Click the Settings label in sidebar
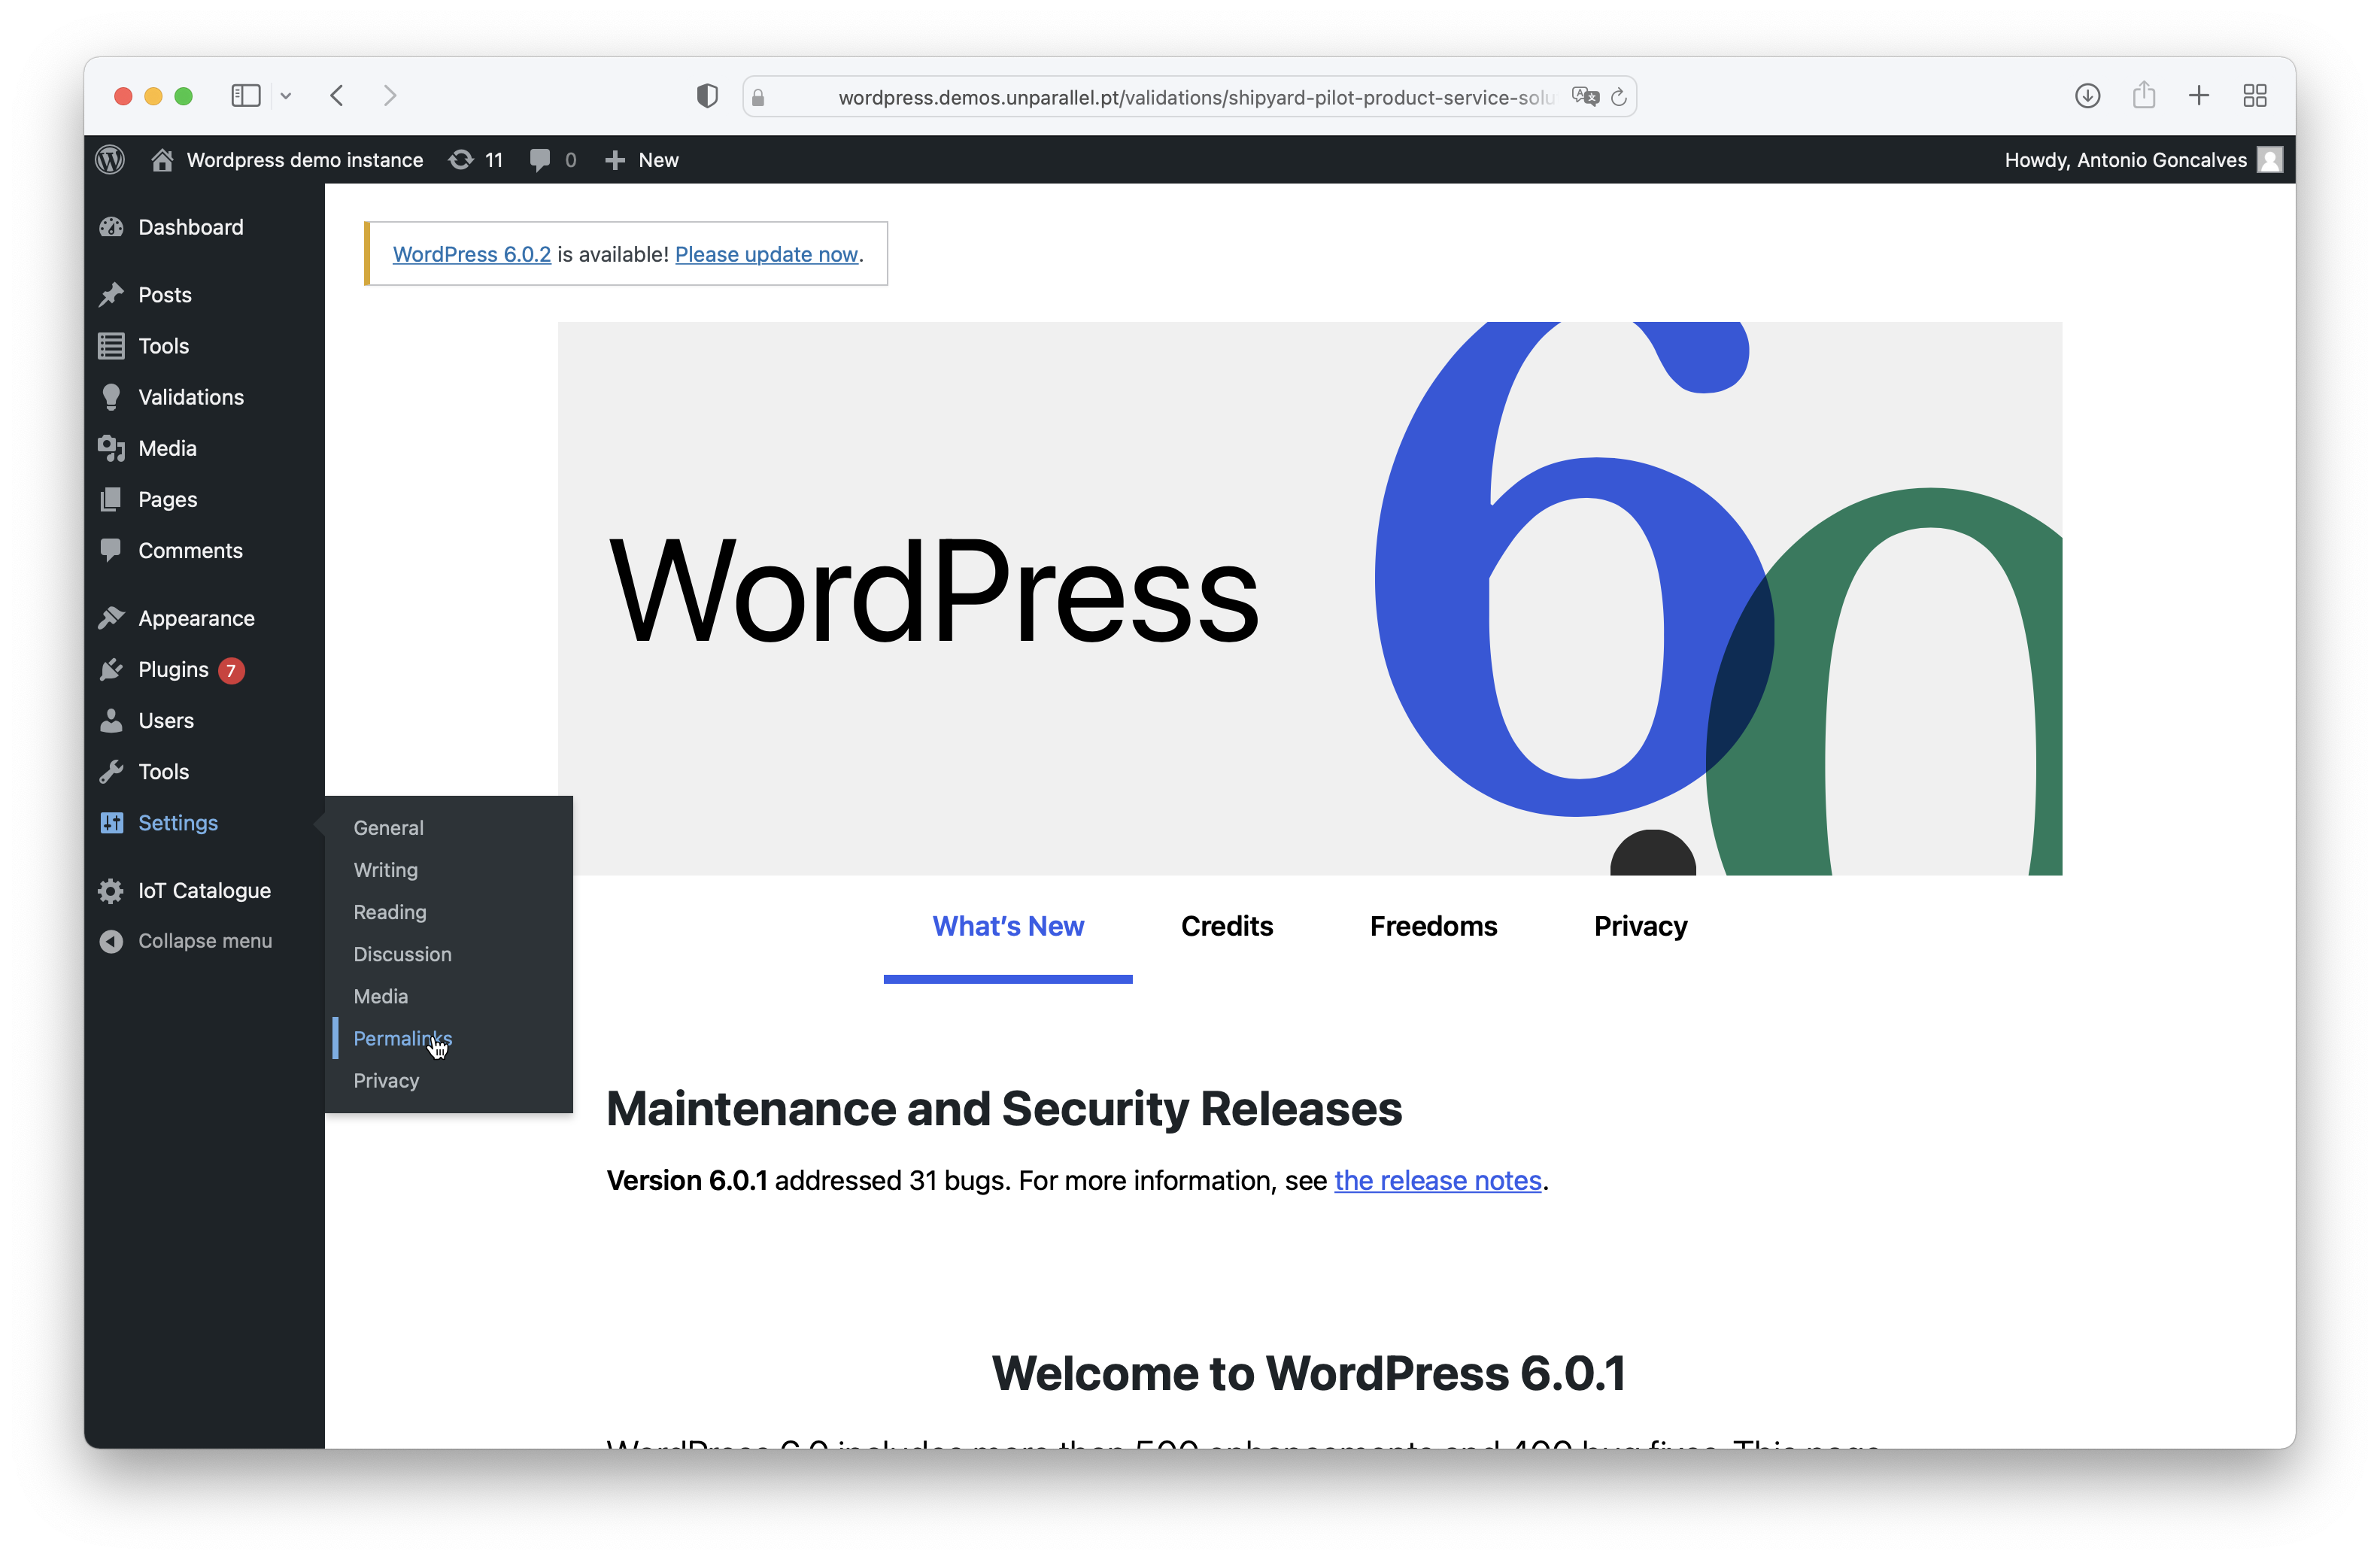Image resolution: width=2380 pixels, height=1560 pixels. tap(178, 822)
